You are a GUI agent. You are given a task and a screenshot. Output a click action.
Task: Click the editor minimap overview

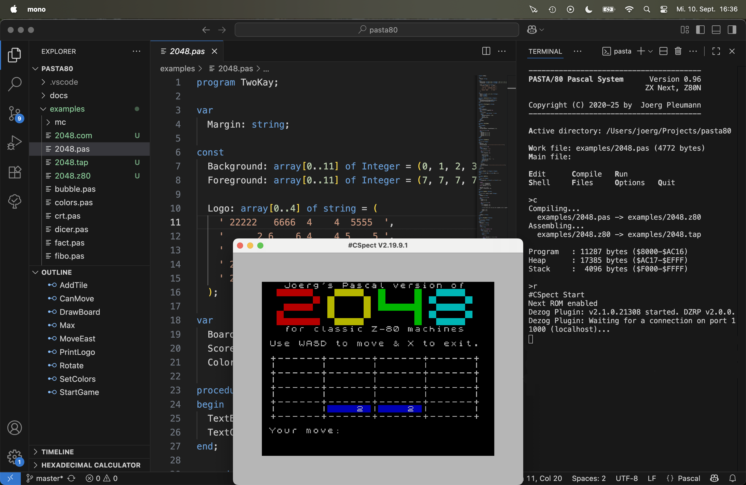click(492, 157)
